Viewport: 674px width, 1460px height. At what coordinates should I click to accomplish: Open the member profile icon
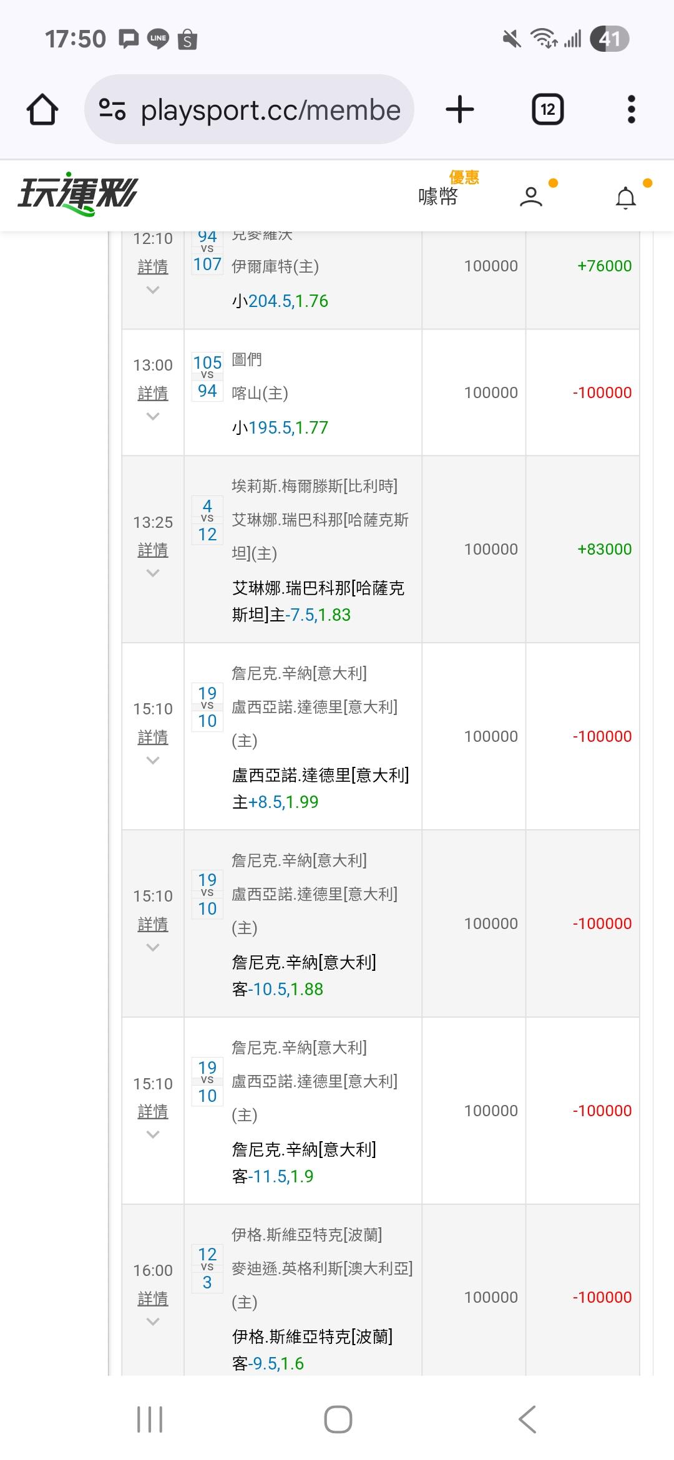(x=531, y=197)
